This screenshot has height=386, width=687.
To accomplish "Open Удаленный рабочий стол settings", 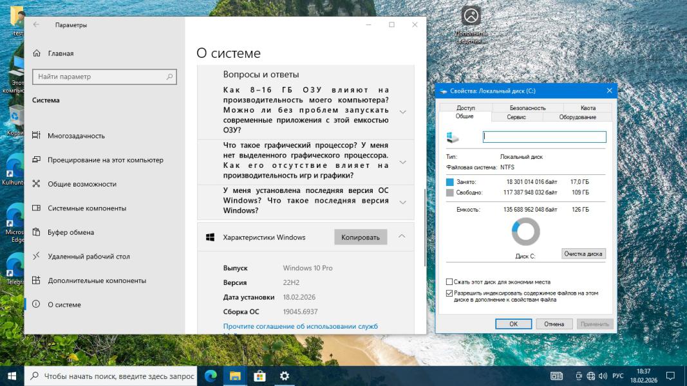I will [88, 256].
